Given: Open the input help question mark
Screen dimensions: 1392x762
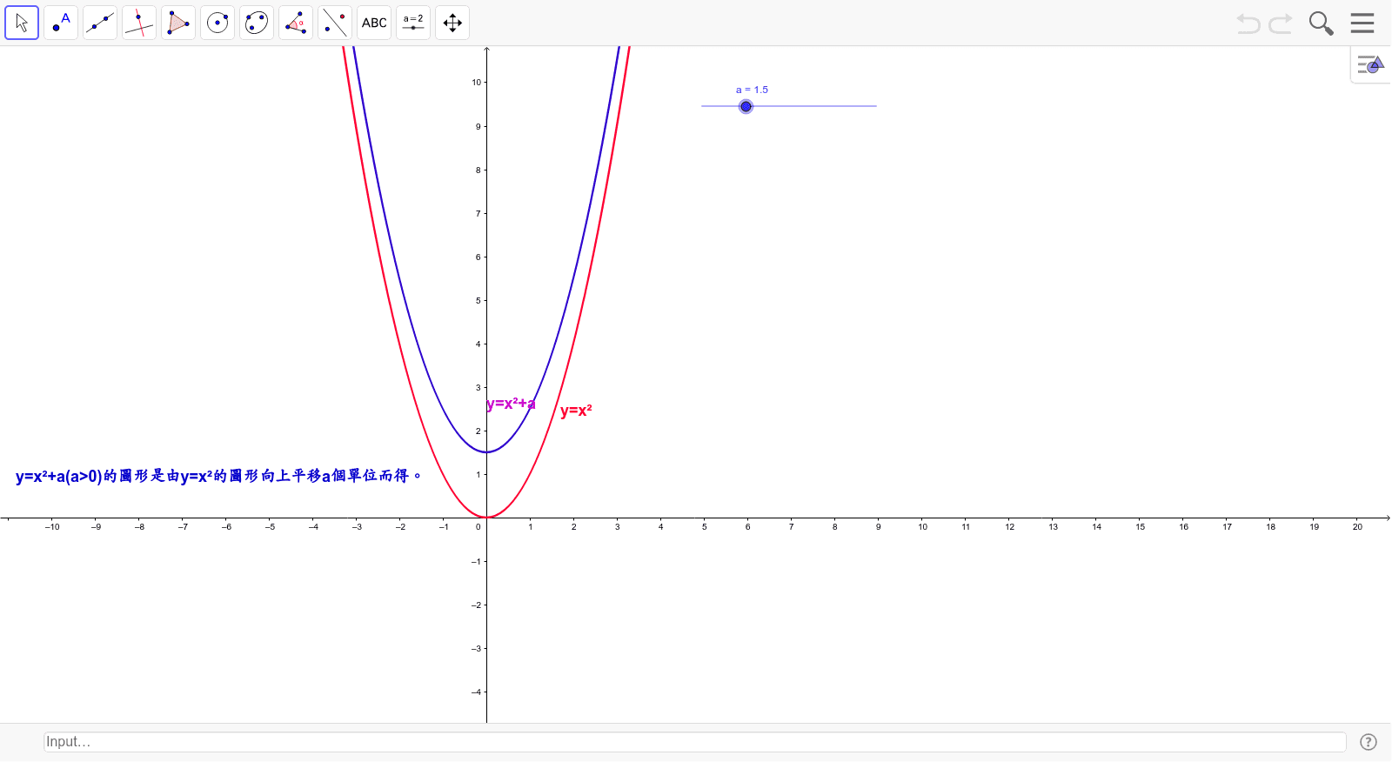Looking at the screenshot, I should tap(1369, 742).
